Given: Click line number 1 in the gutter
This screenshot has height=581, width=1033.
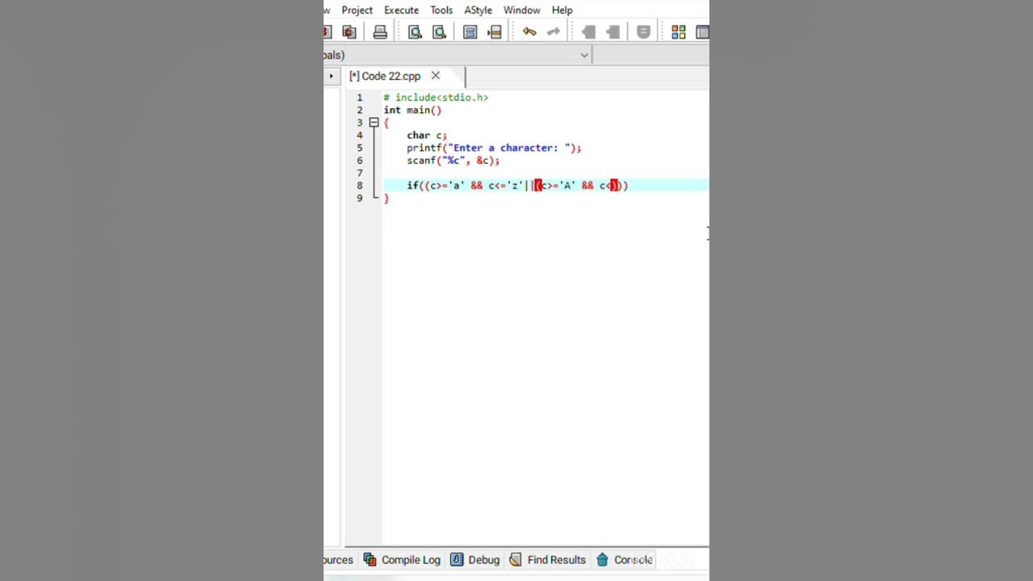Looking at the screenshot, I should click(360, 98).
